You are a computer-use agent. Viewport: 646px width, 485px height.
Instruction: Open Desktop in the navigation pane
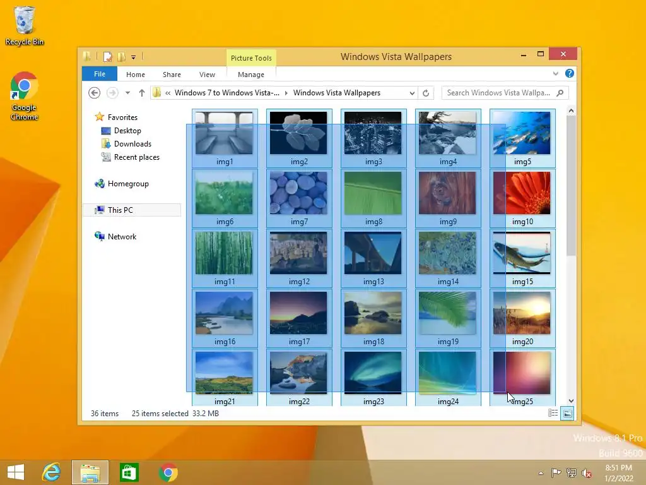tap(121, 131)
